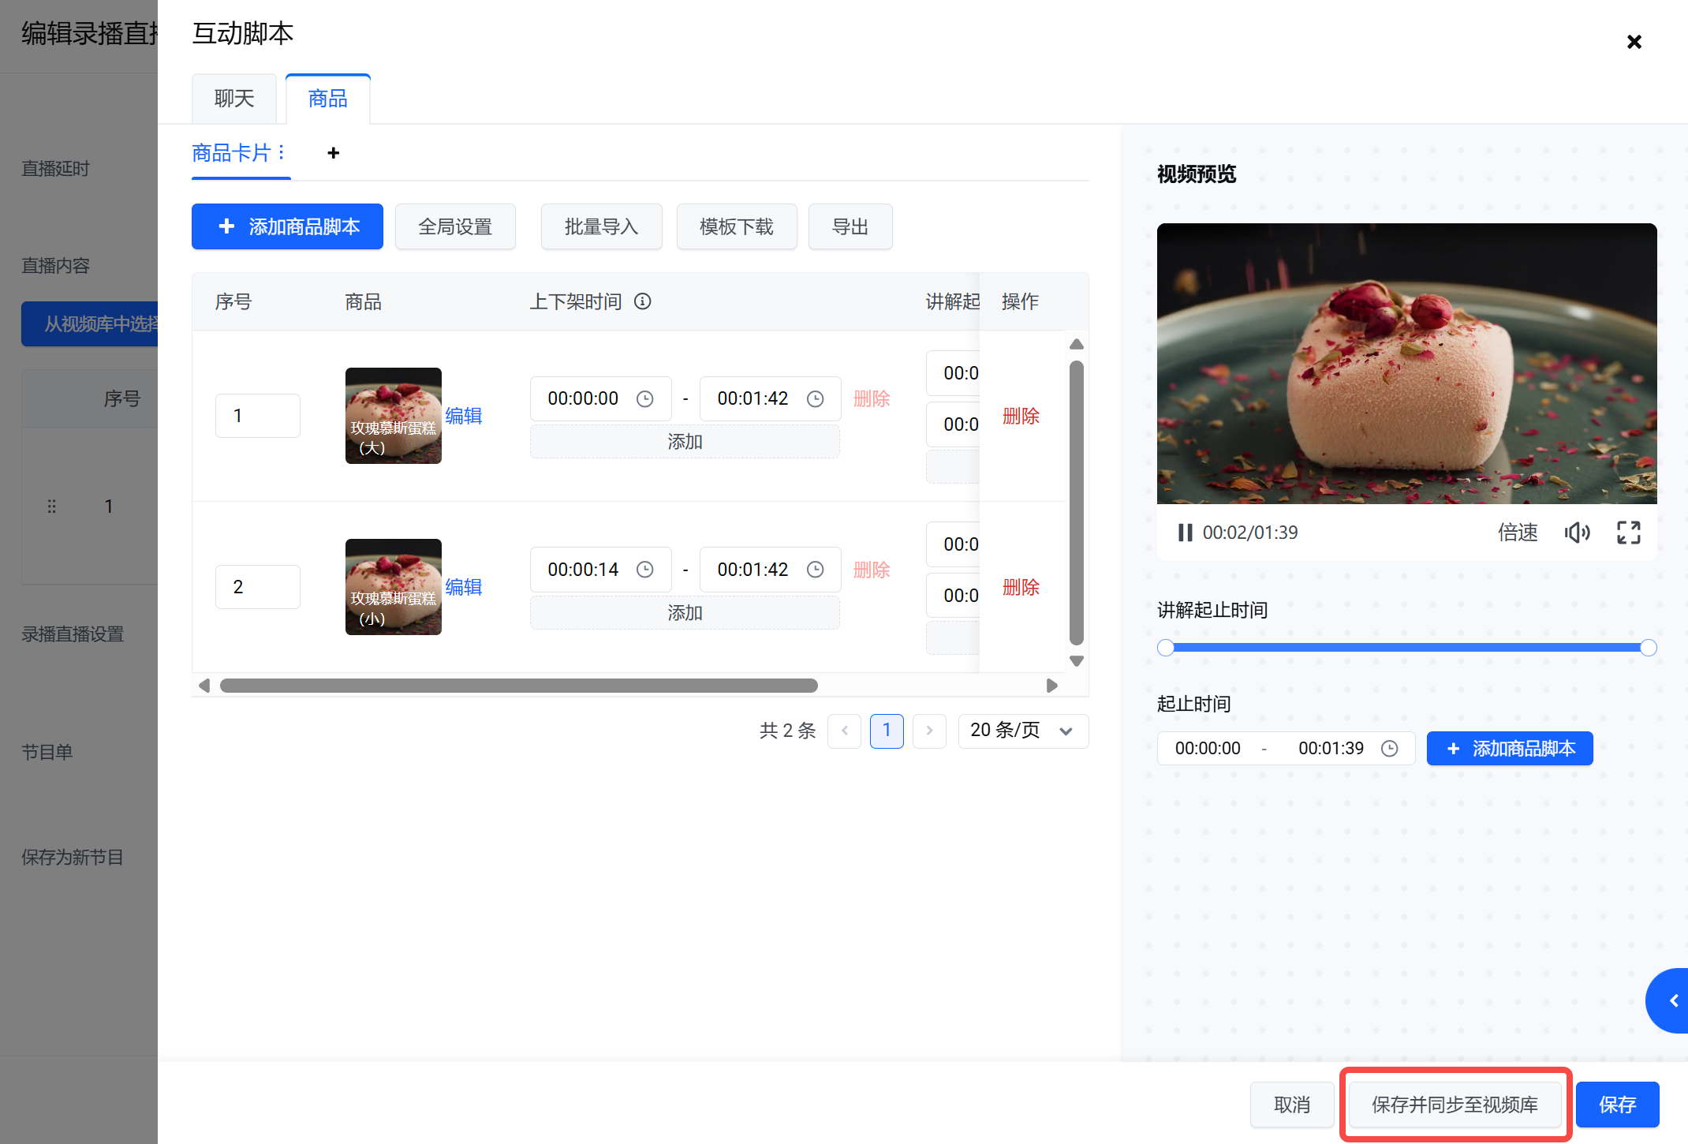Enter fullscreen on video preview
The width and height of the screenshot is (1688, 1144).
point(1628,533)
